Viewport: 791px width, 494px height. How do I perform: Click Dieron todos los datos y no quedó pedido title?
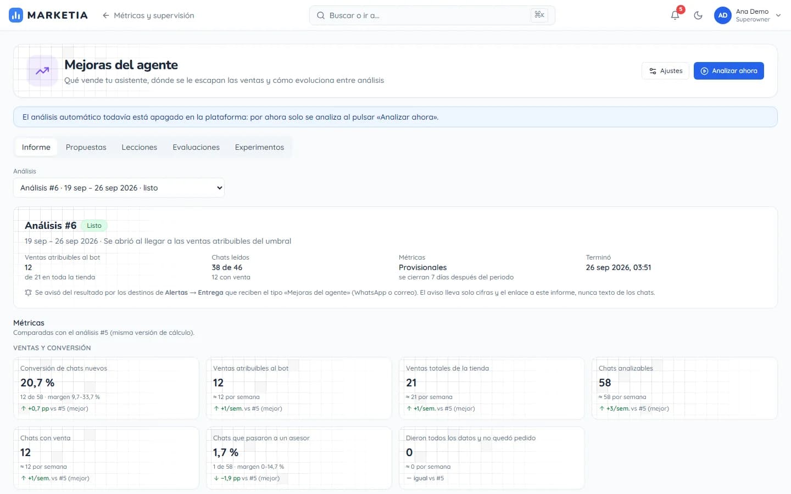[x=471, y=438]
